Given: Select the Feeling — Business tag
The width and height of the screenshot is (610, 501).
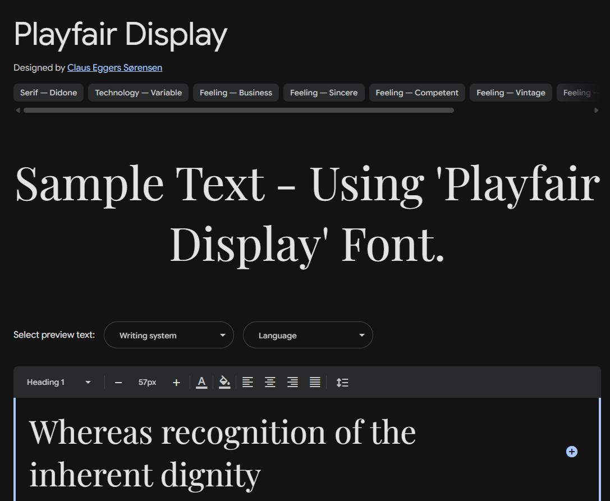Looking at the screenshot, I should tap(236, 93).
